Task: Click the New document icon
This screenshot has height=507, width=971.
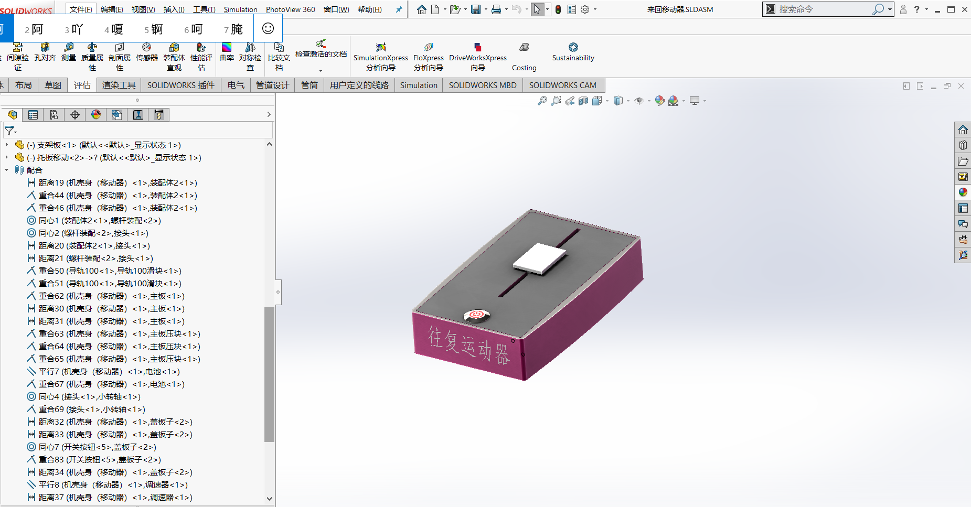Action: [x=435, y=9]
